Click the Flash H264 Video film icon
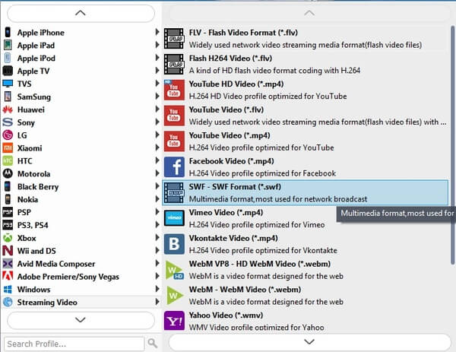The image size is (456, 352). point(174,64)
